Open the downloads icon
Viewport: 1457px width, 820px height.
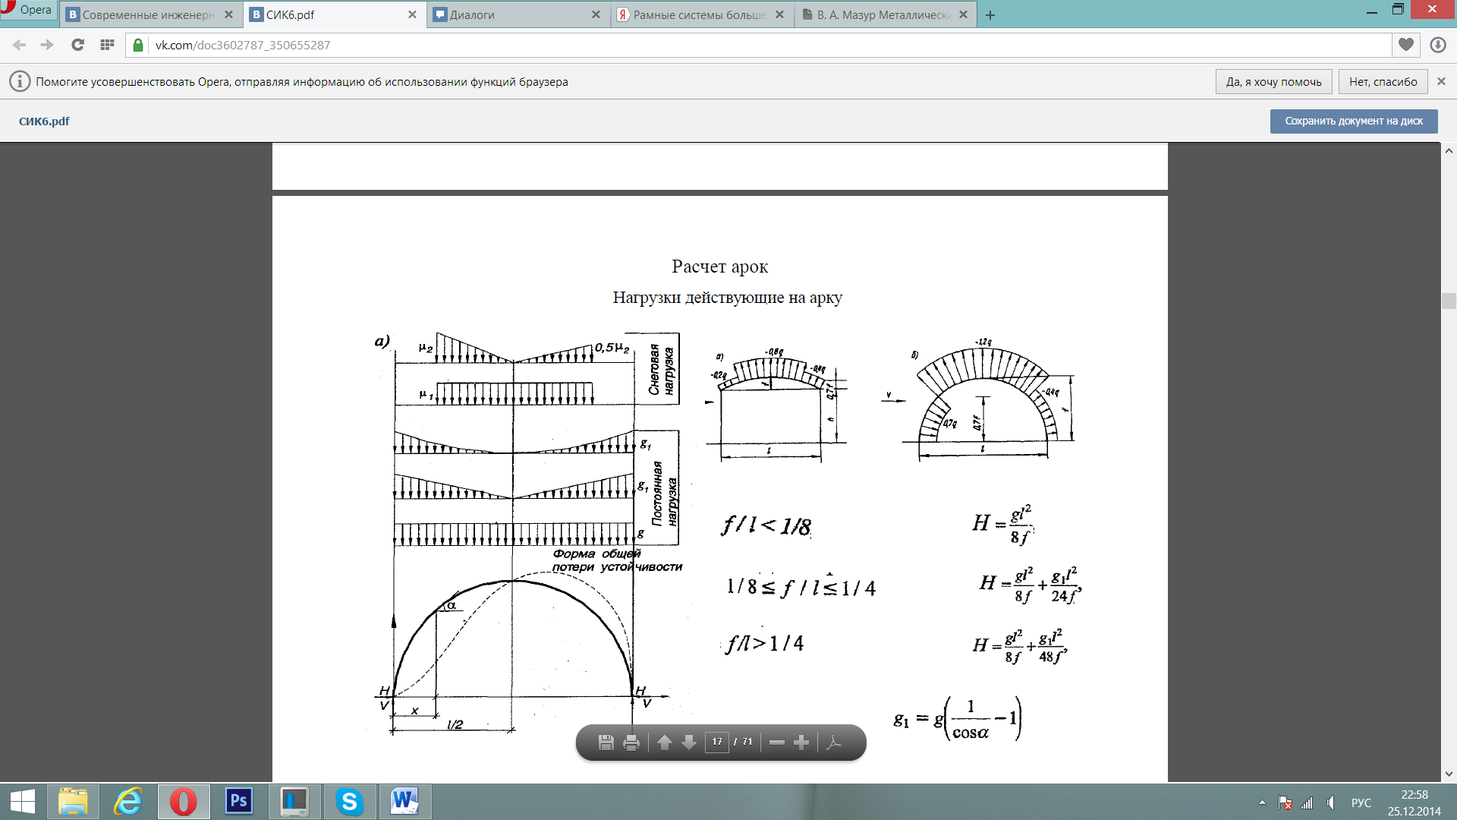(1437, 45)
